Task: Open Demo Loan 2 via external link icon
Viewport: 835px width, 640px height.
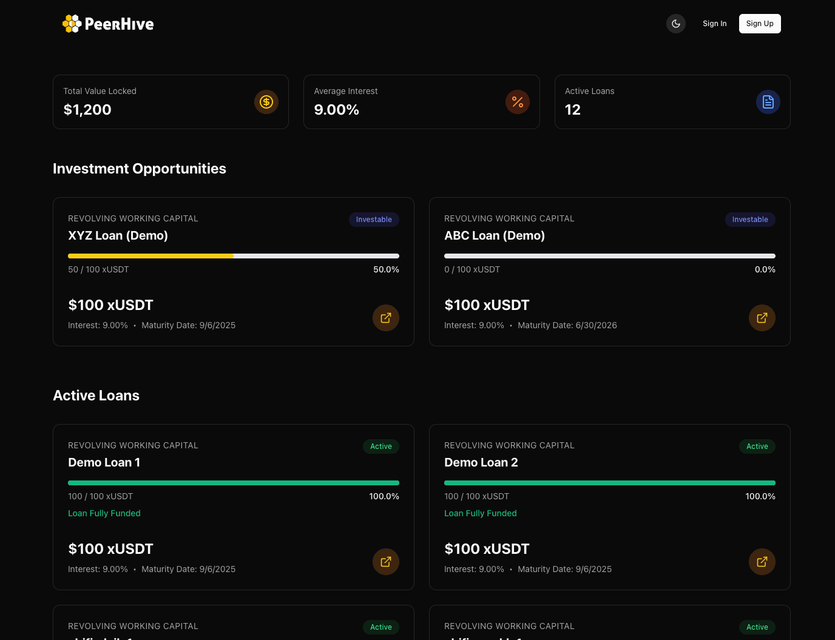Action: tap(762, 562)
